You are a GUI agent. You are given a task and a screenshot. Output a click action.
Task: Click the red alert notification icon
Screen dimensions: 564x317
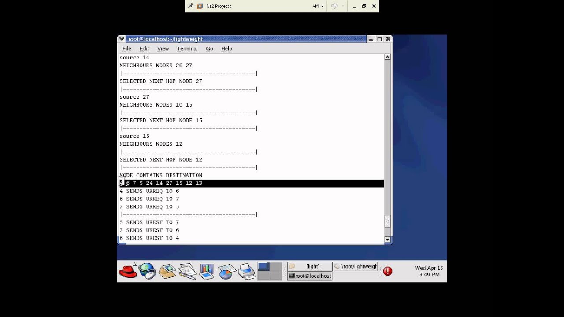388,271
